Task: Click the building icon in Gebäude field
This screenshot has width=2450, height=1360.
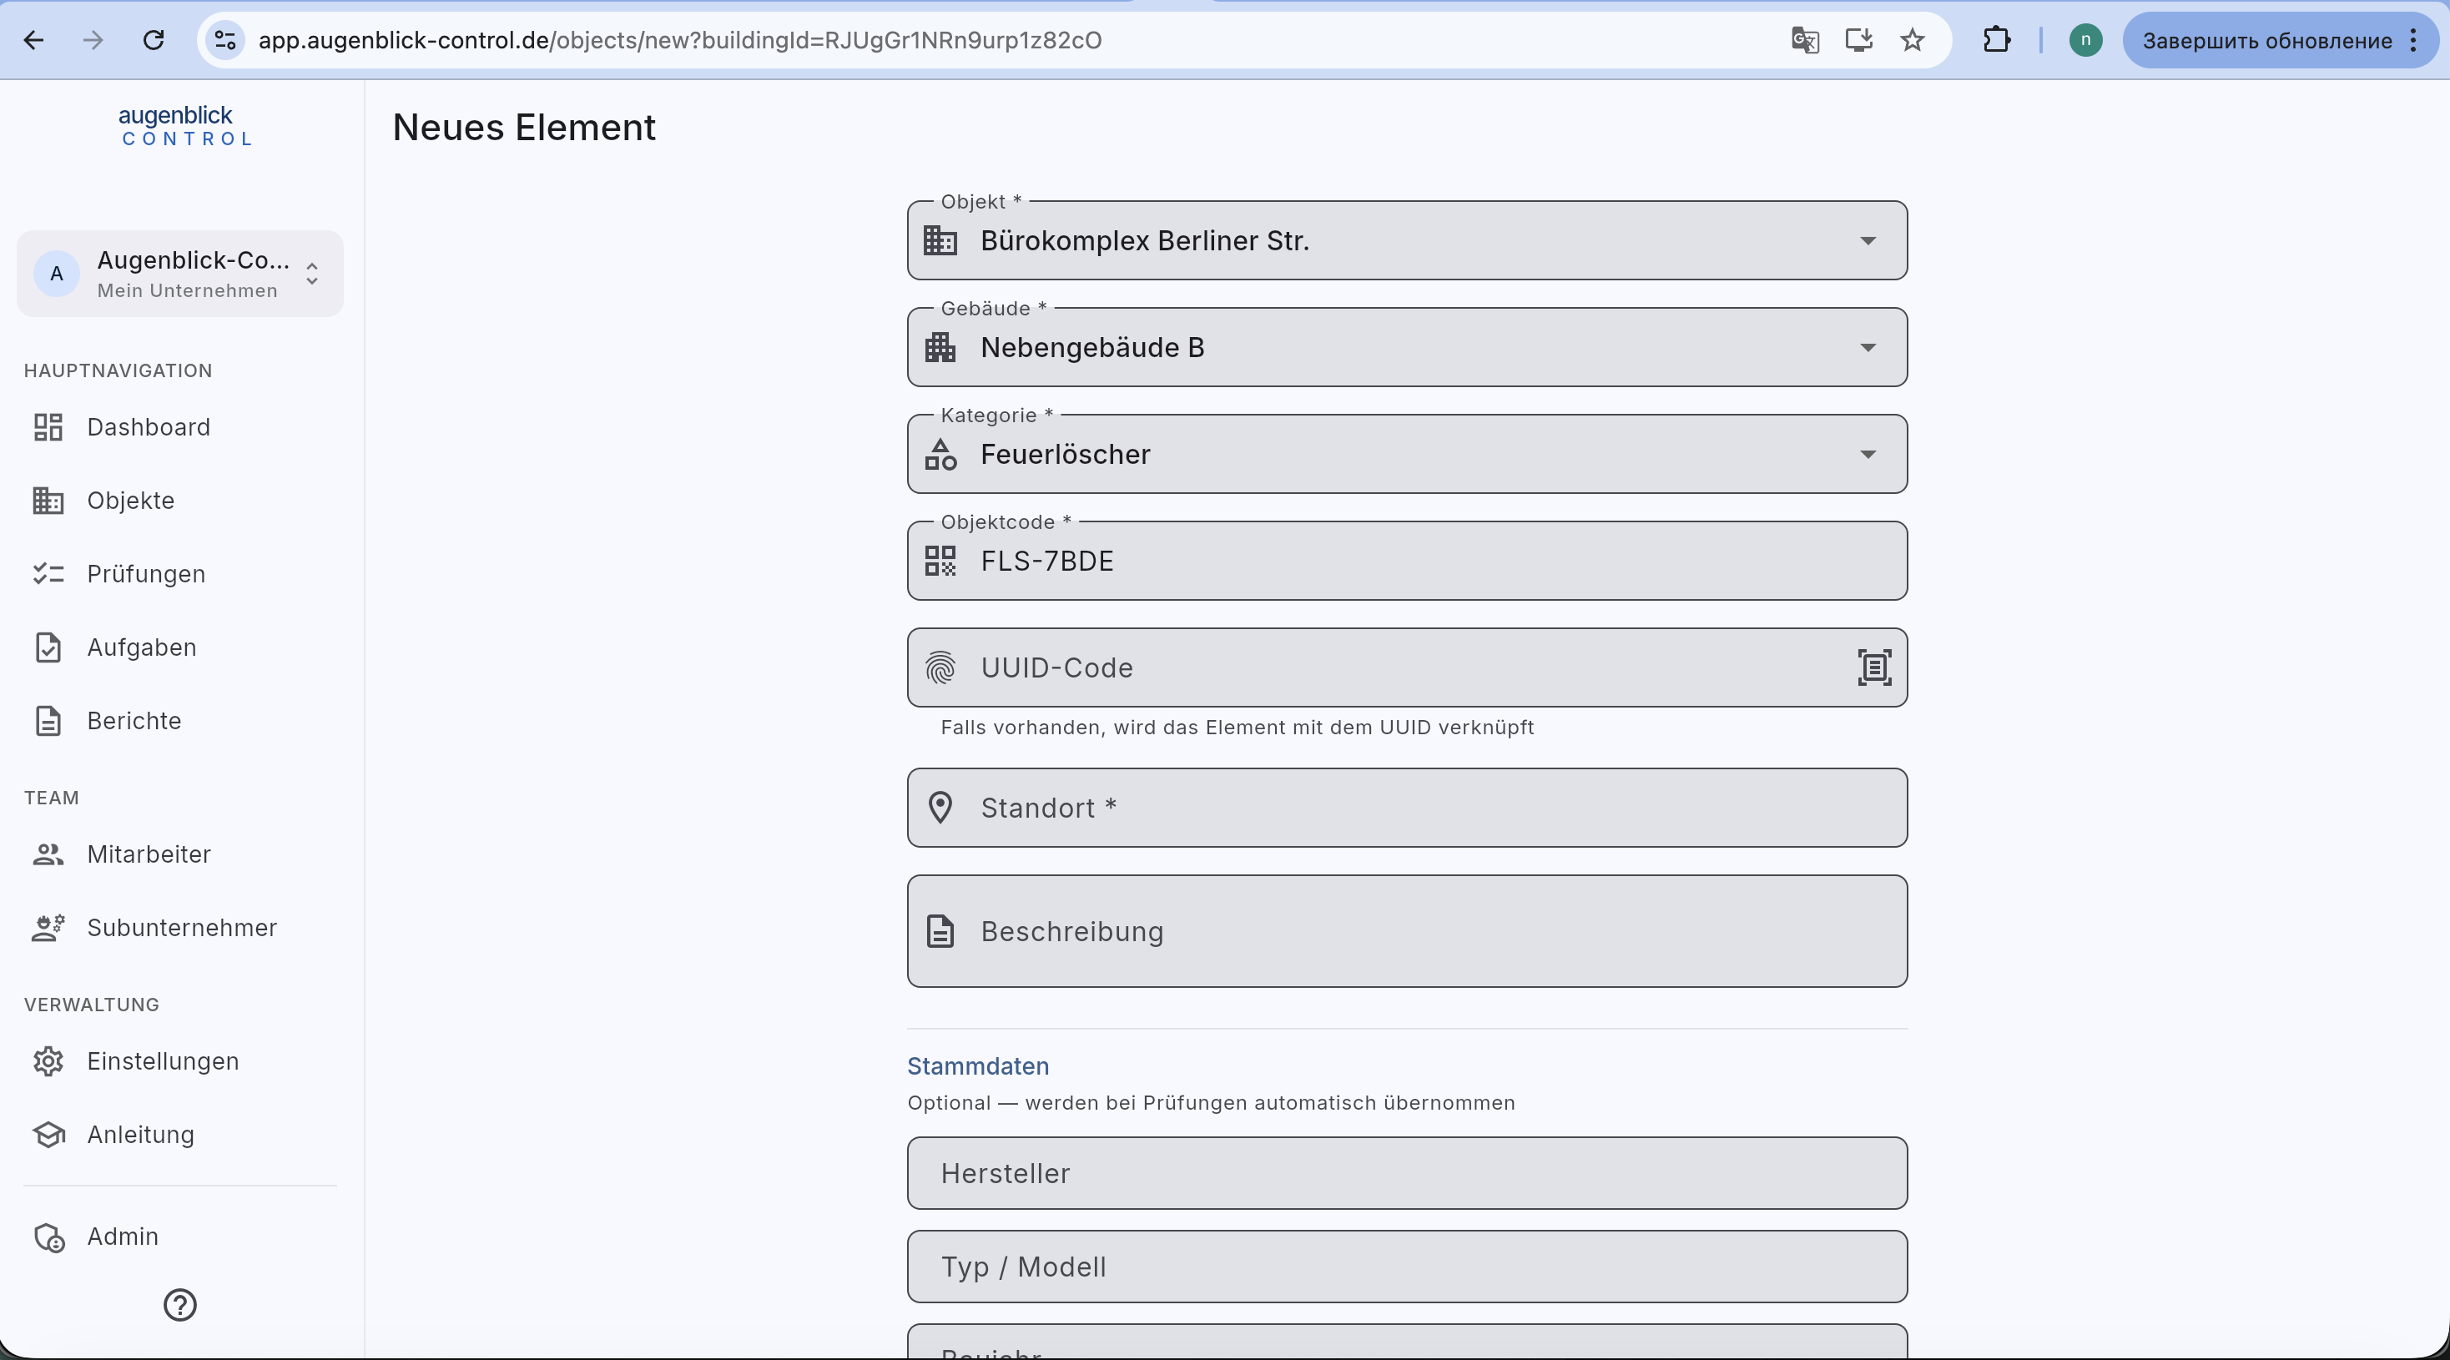Action: (940, 348)
